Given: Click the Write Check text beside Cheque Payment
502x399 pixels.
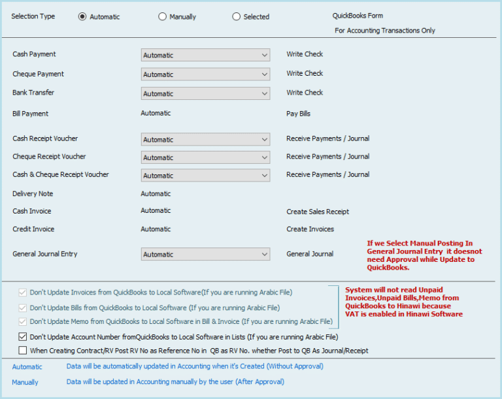Looking at the screenshot, I should click(305, 73).
